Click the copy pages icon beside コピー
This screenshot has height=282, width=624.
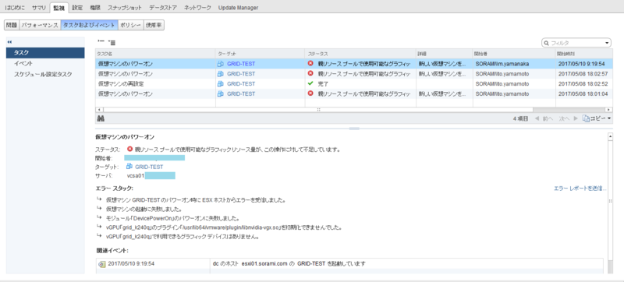tap(586, 118)
